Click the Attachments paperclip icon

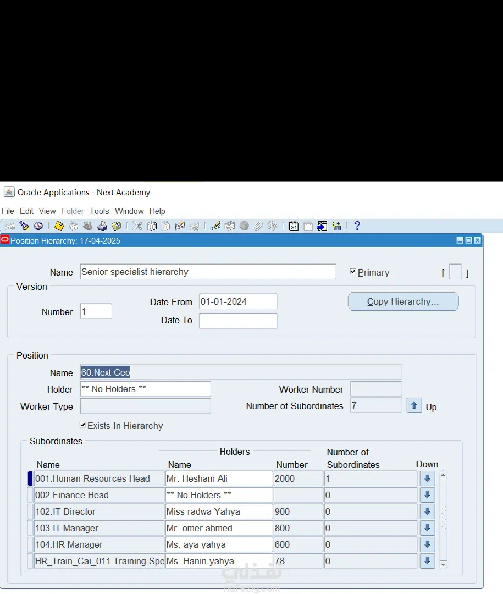(x=258, y=227)
